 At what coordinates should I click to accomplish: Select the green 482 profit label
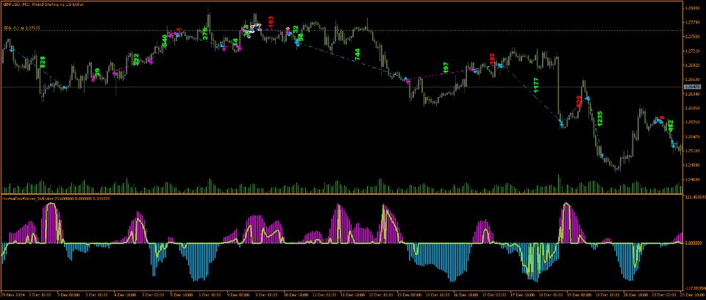tap(671, 126)
